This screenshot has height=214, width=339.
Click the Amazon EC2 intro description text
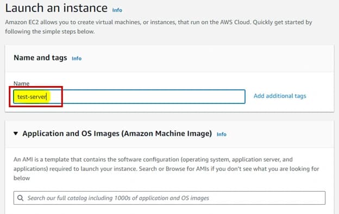(159, 27)
